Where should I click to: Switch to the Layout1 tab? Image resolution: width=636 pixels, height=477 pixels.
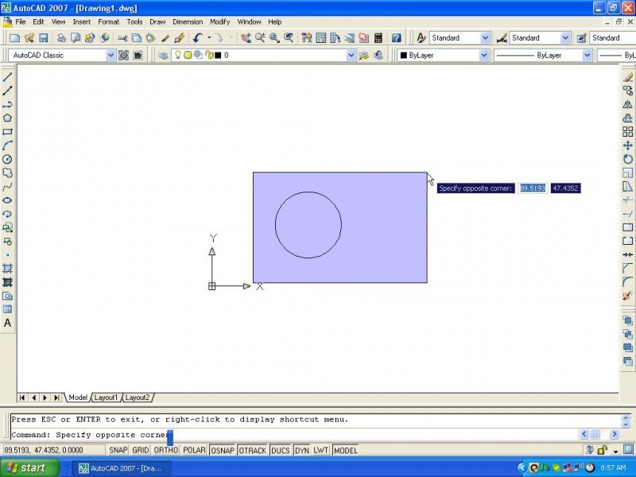click(x=106, y=397)
